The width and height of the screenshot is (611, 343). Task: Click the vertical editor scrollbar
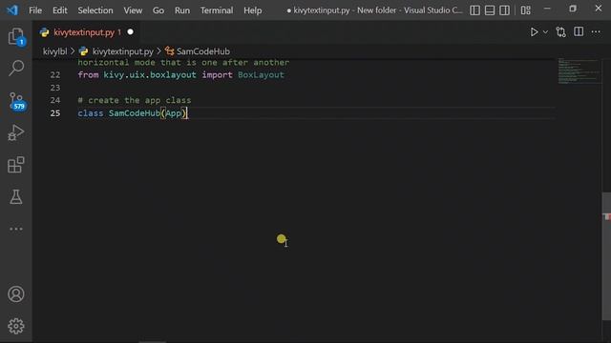pos(606,256)
